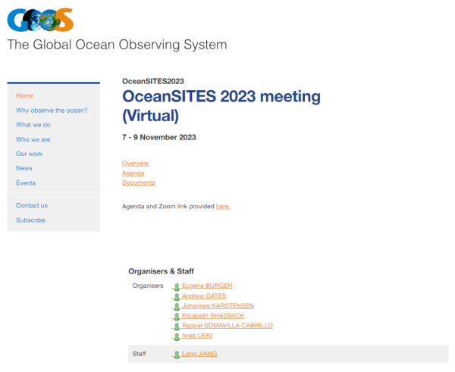Click the 'Organisers' row label
This screenshot has width=455, height=372.
click(x=148, y=286)
